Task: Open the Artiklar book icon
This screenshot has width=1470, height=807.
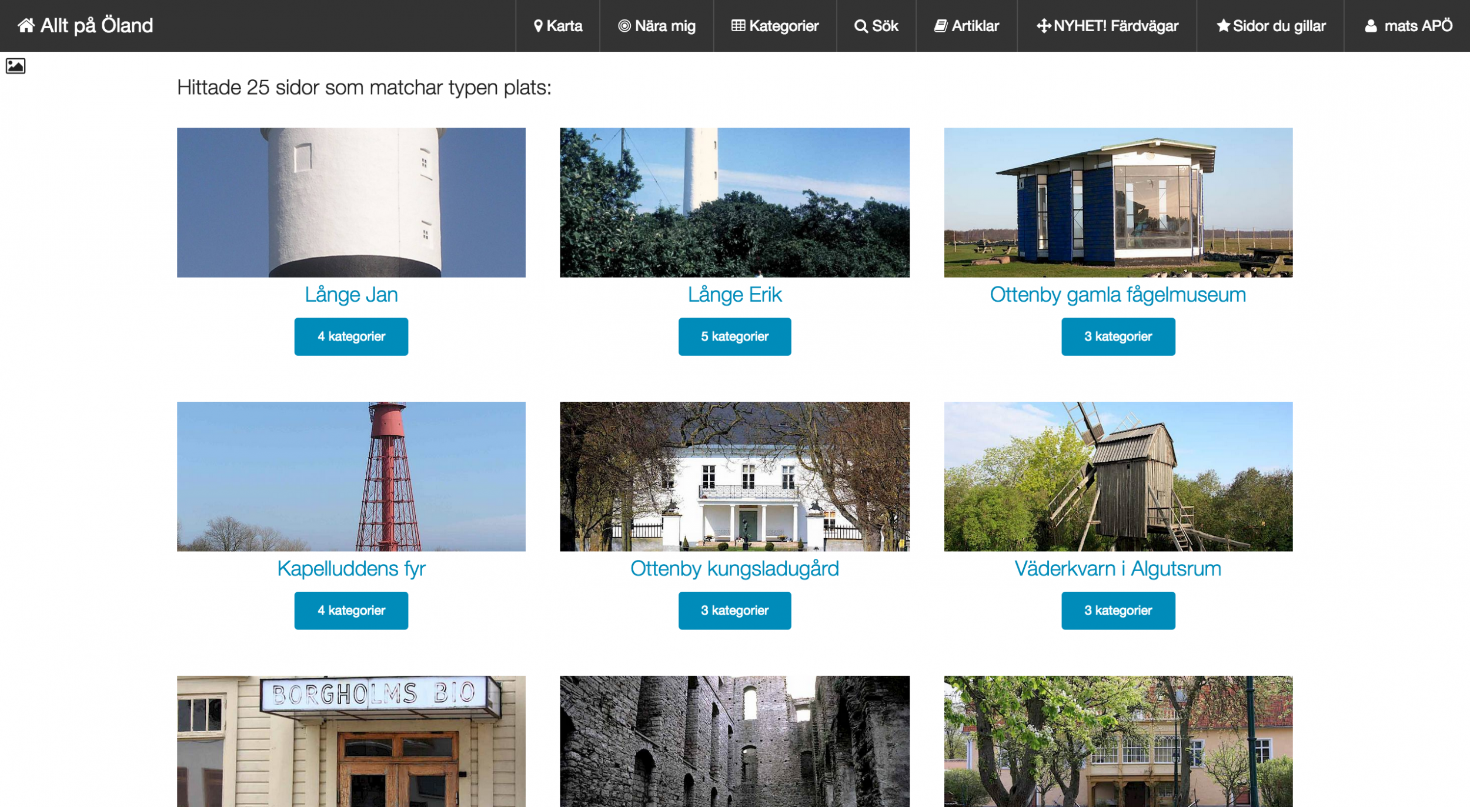Action: (x=941, y=26)
